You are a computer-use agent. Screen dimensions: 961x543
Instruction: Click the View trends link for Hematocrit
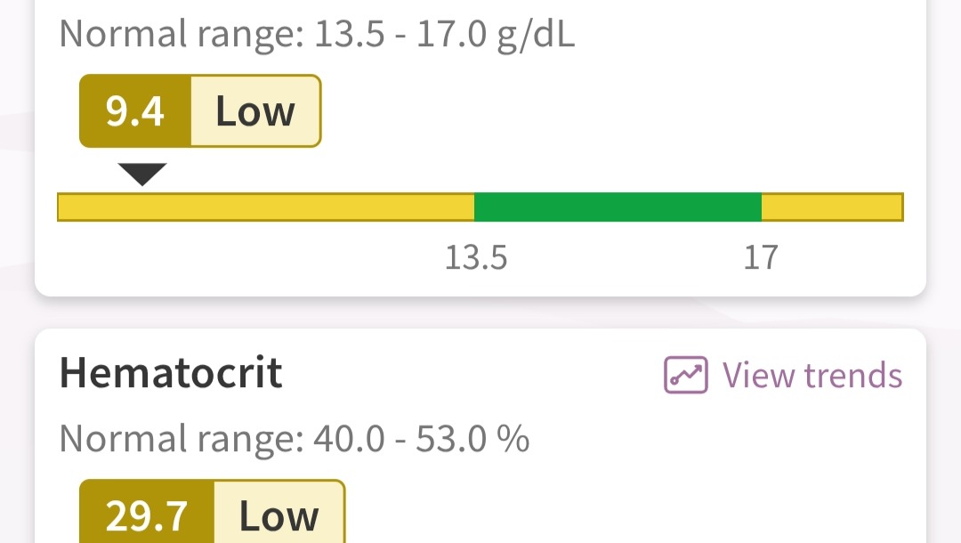pyautogui.click(x=783, y=375)
